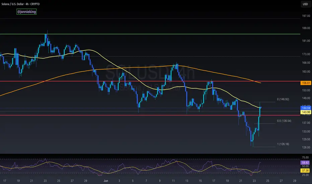Click the orange 156.81 price tag
This screenshot has width=312, height=184.
click(306, 83)
